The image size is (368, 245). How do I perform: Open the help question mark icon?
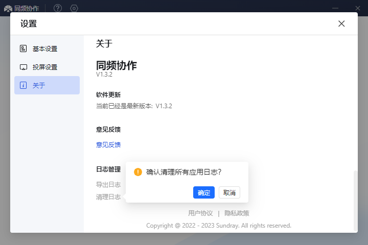tap(57, 9)
